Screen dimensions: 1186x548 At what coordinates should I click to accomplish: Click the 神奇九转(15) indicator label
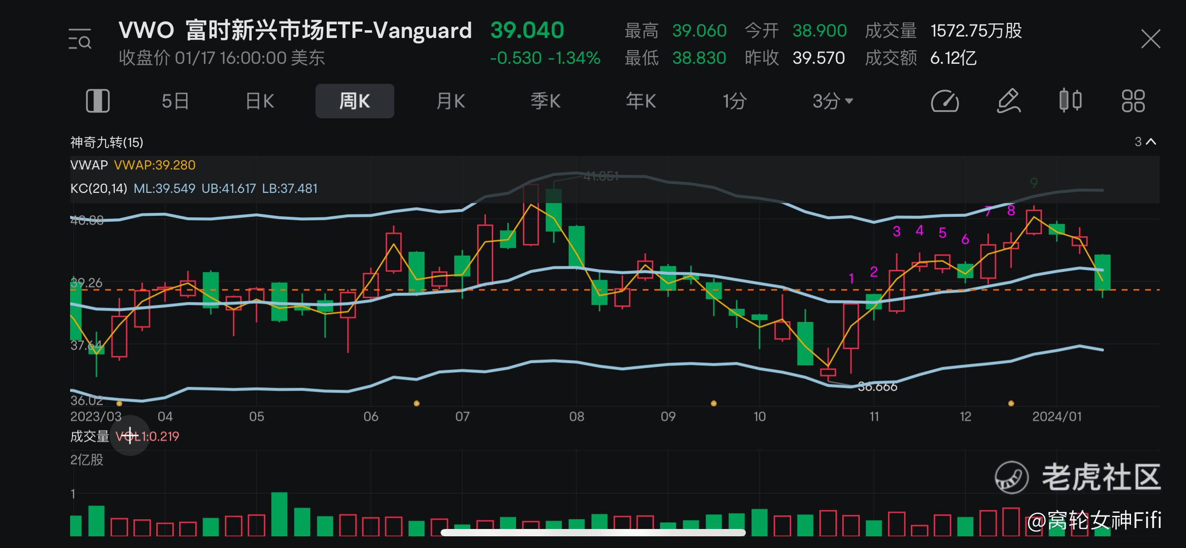[107, 143]
